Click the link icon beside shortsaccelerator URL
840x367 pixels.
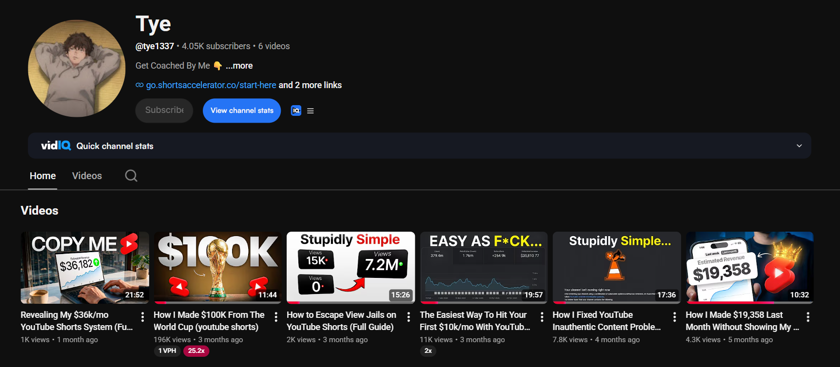pos(139,85)
